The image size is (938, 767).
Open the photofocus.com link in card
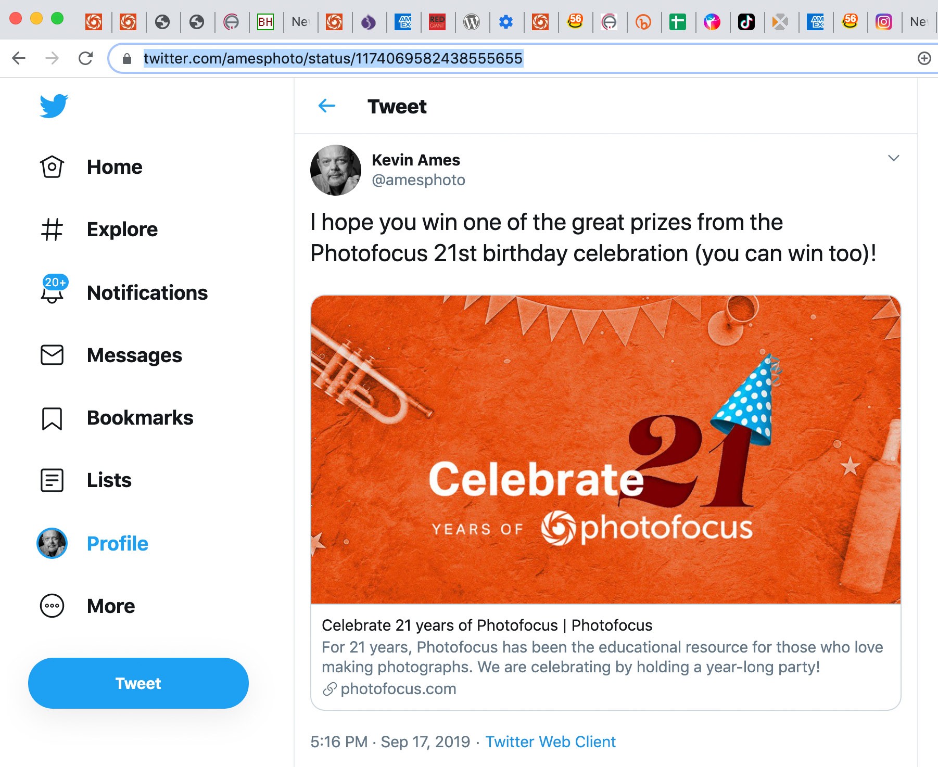[398, 689]
